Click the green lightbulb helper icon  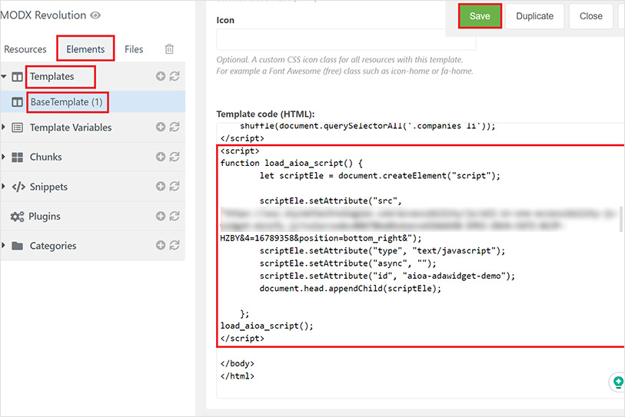click(618, 382)
